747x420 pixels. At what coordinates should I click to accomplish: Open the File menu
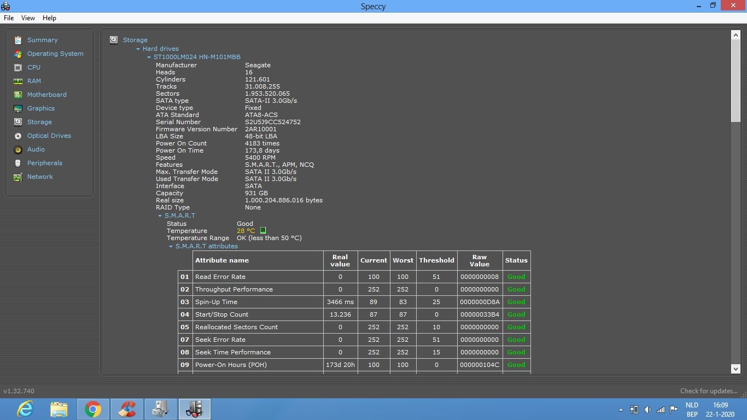point(9,18)
